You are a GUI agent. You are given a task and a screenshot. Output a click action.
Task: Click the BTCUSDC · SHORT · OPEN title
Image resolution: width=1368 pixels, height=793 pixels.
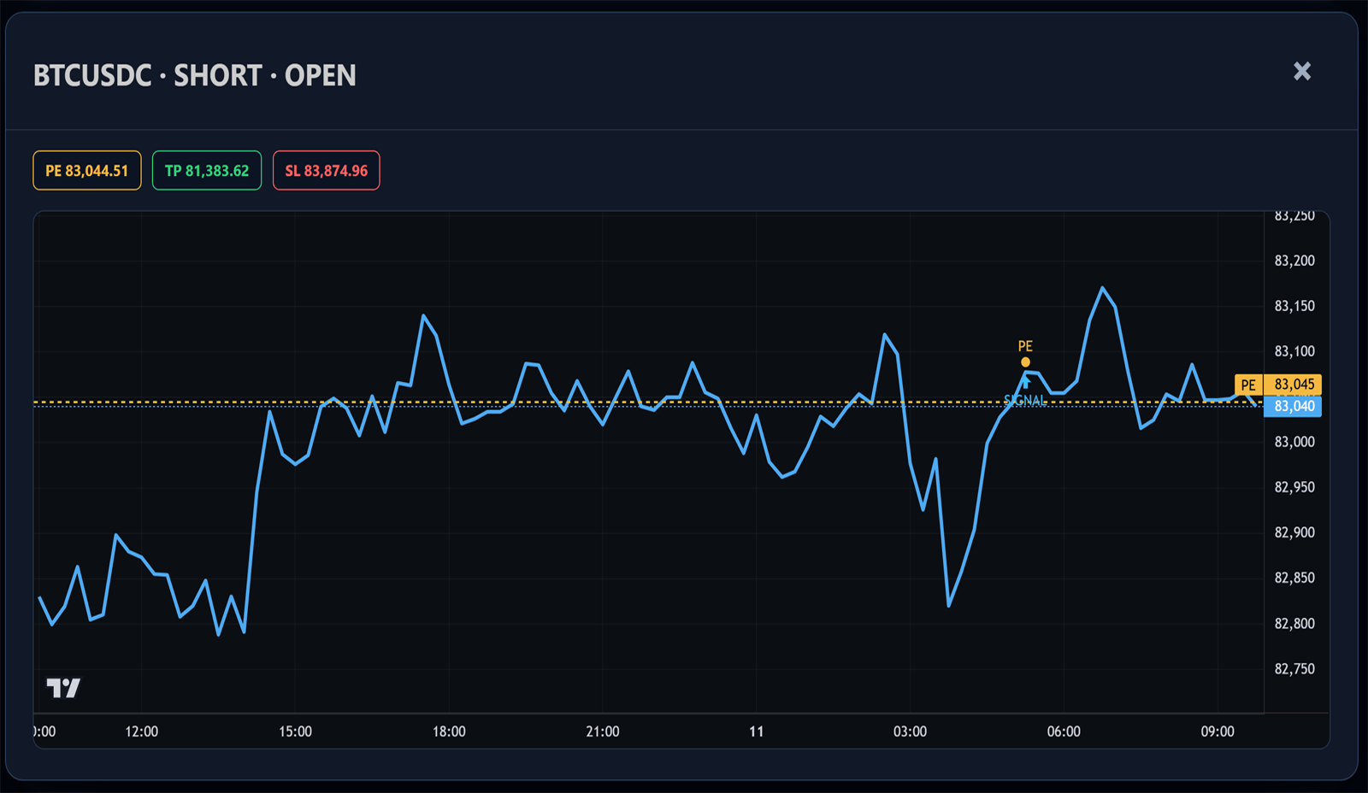point(195,75)
